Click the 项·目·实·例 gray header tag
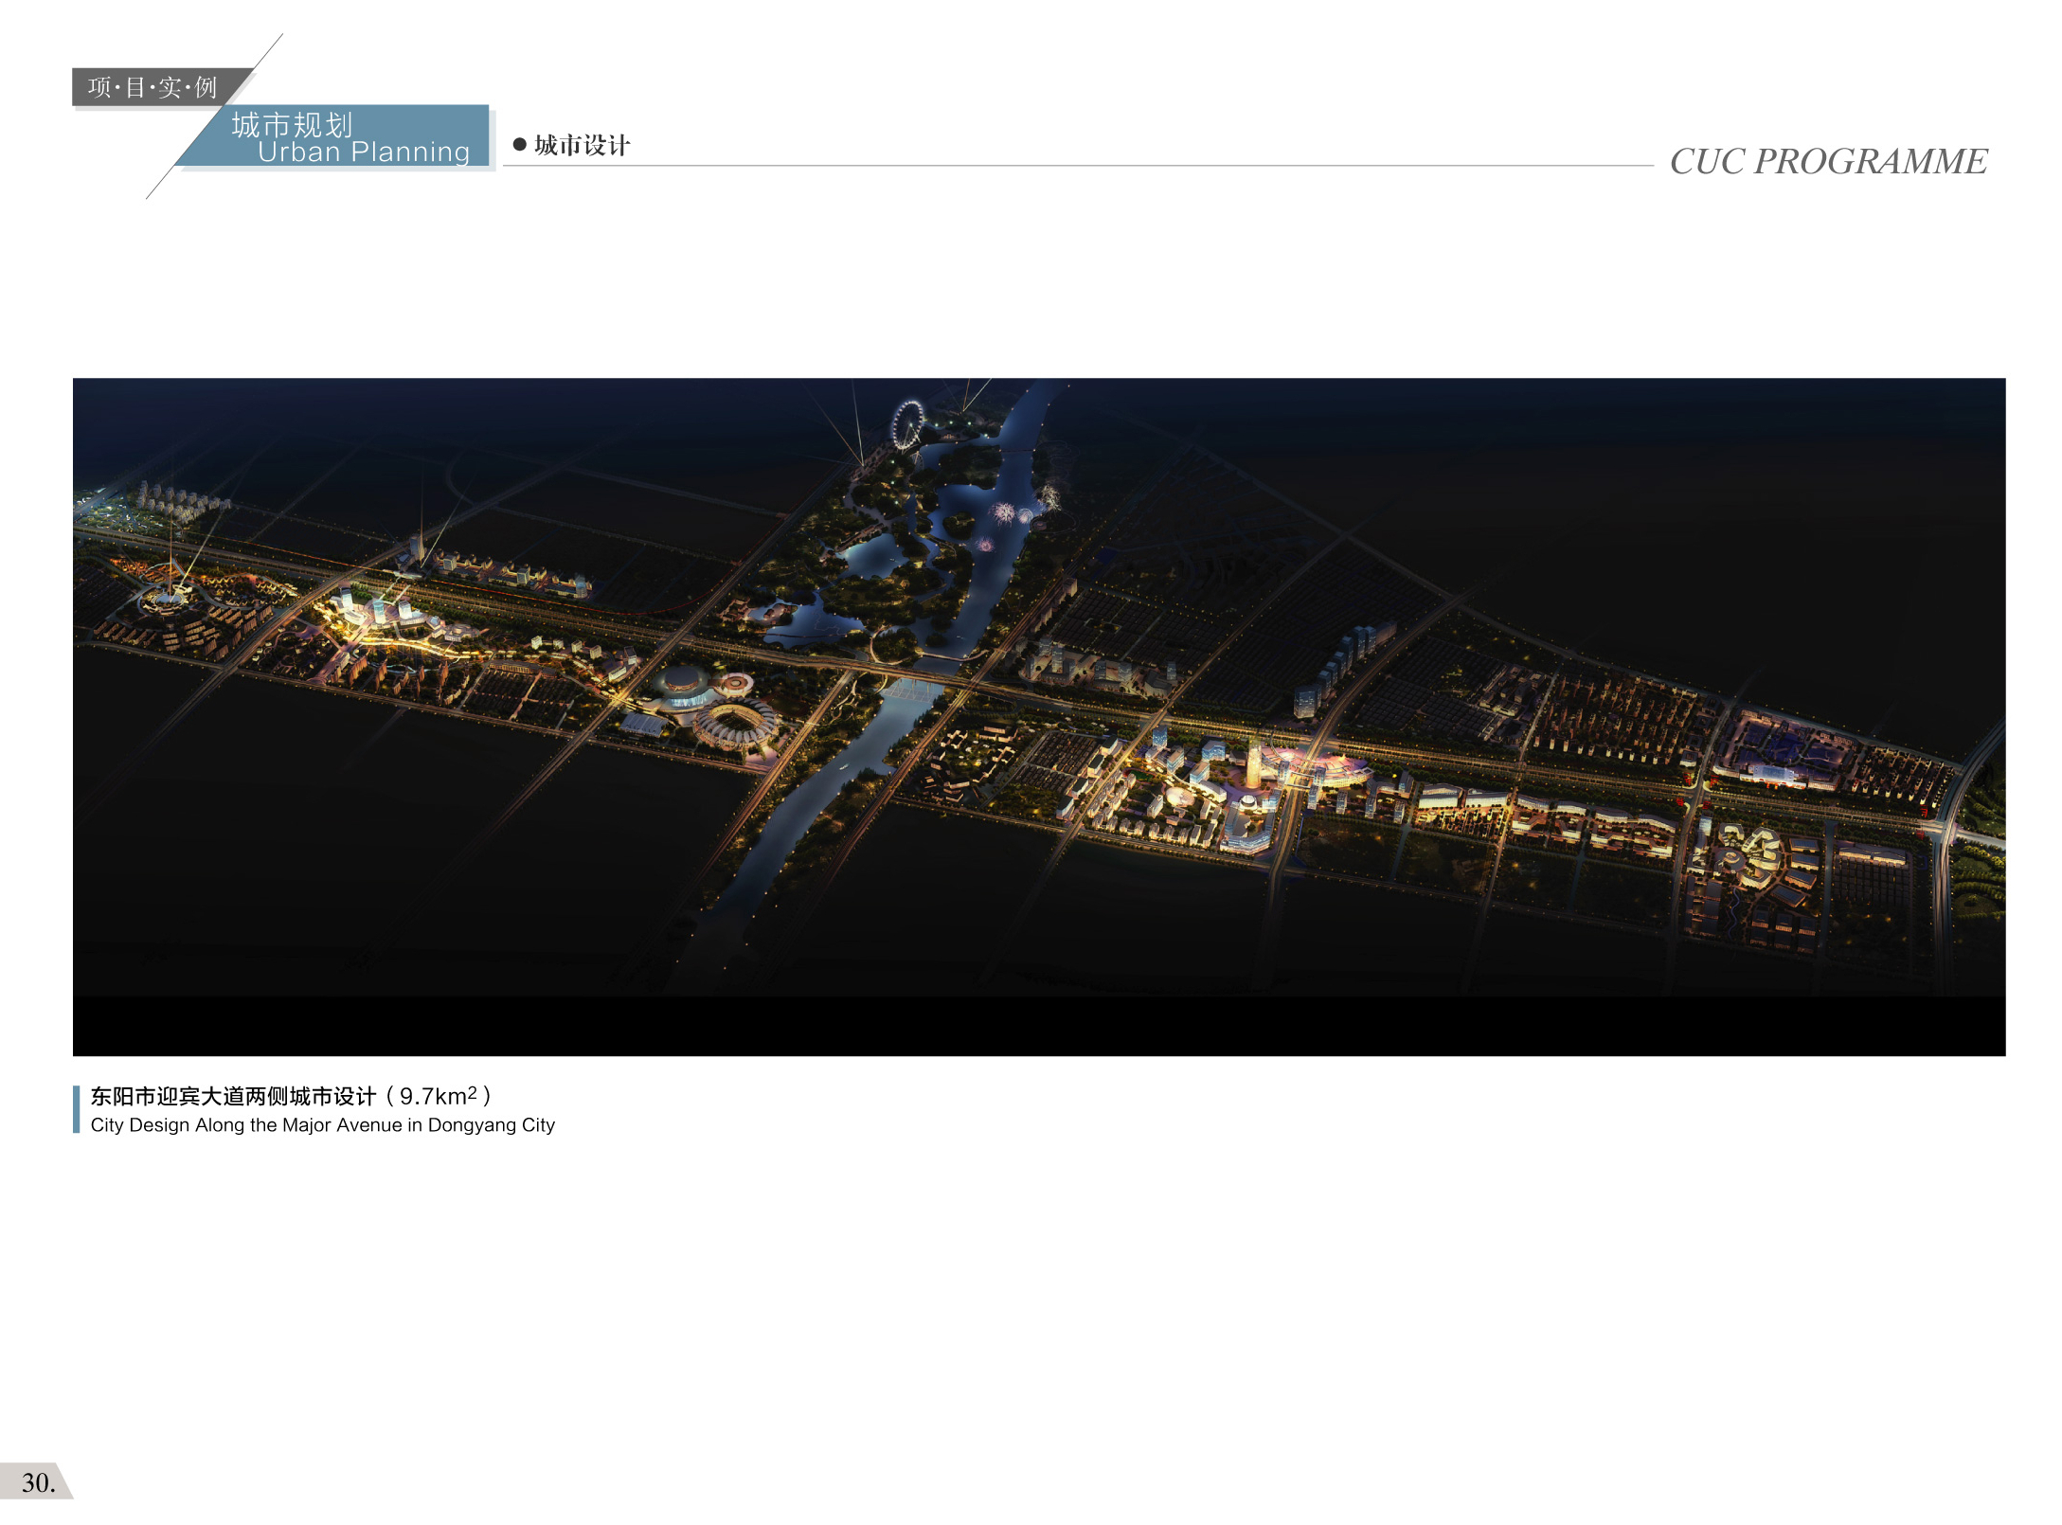 click(x=152, y=88)
